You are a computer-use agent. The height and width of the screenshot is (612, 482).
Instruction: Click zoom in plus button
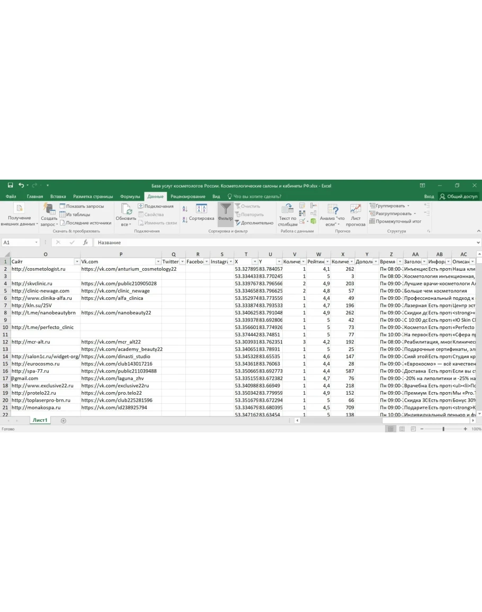point(465,429)
